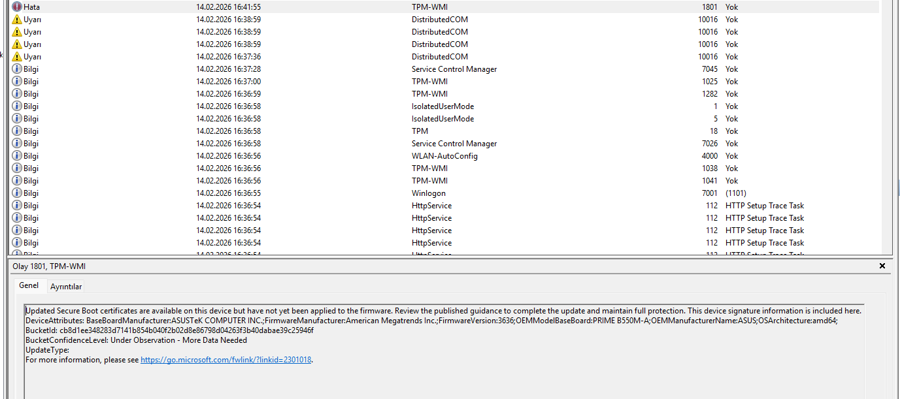The width and height of the screenshot is (900, 399).
Task: Click the 'Bilgi' label of the Winlogon row
Action: coord(31,193)
